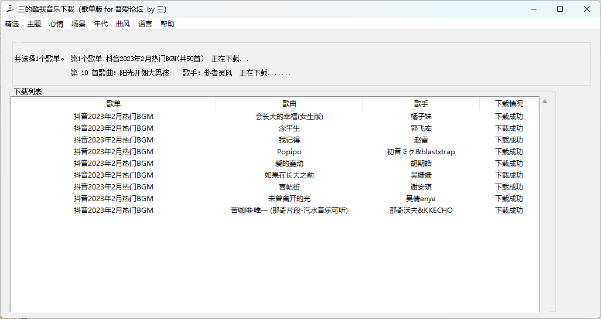
Task: Select song 我记得 in list
Action: pyautogui.click(x=289, y=140)
